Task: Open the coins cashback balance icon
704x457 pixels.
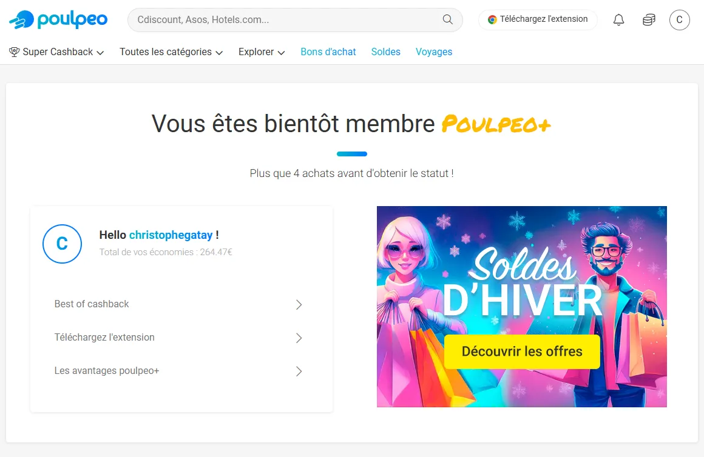Action: click(649, 20)
